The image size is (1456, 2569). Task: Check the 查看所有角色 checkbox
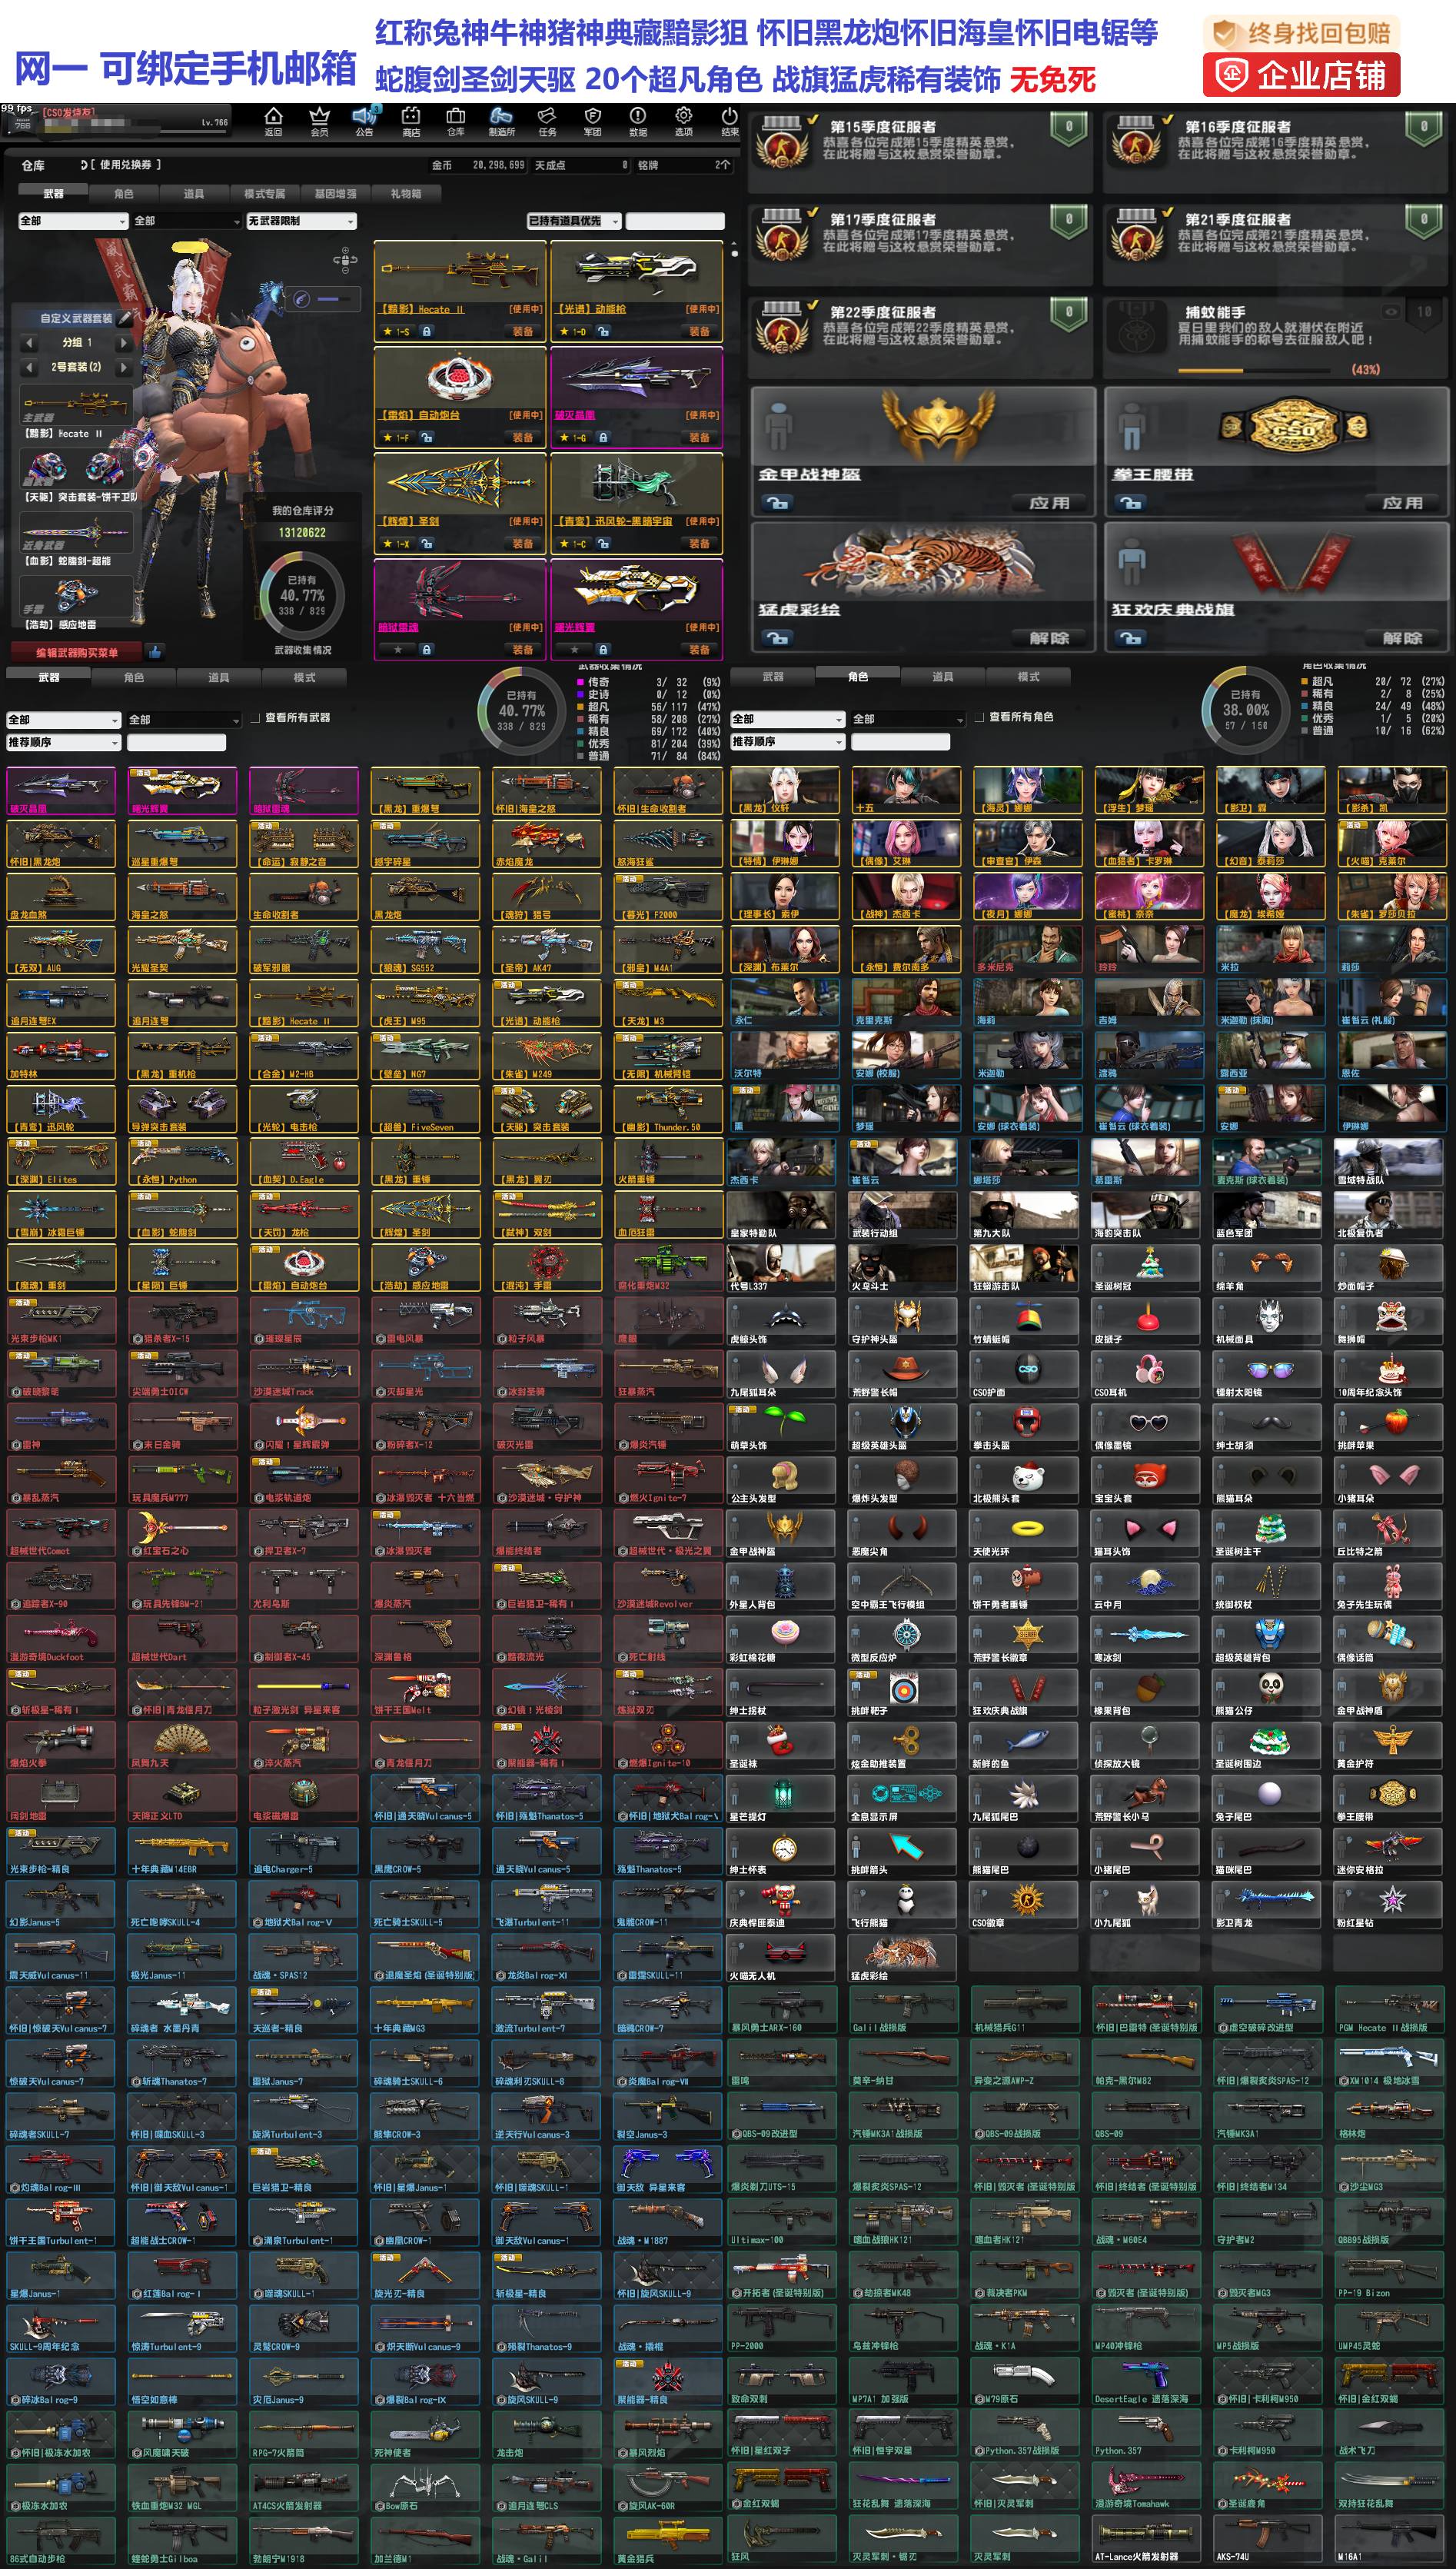tap(980, 718)
